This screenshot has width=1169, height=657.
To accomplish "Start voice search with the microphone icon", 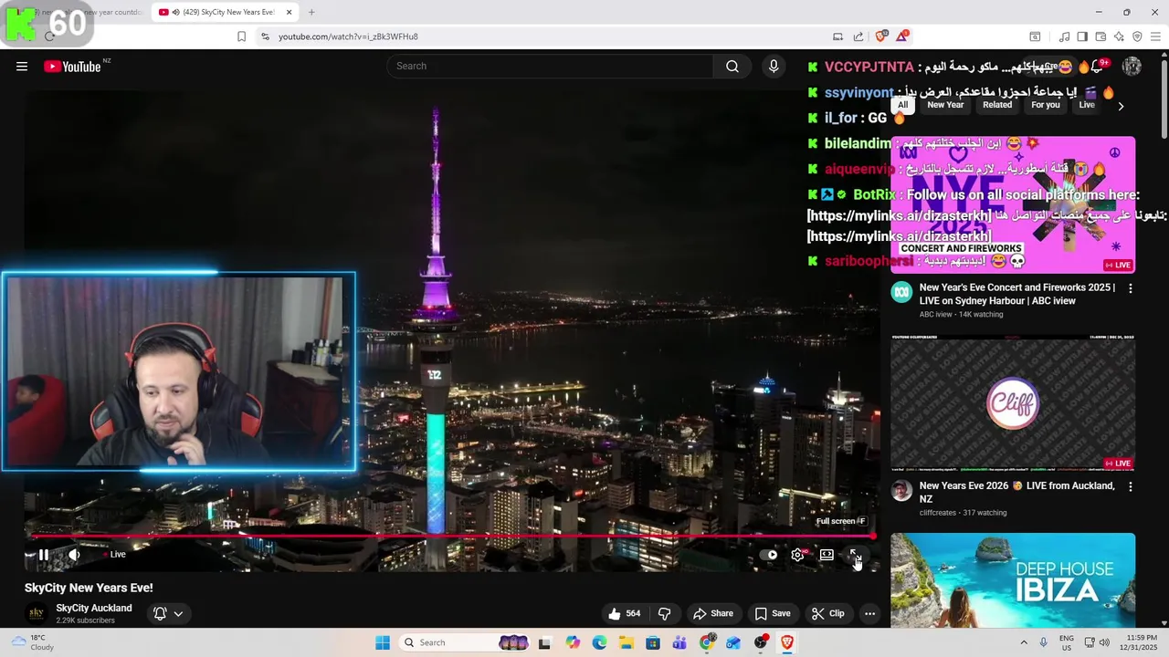I will click(774, 66).
